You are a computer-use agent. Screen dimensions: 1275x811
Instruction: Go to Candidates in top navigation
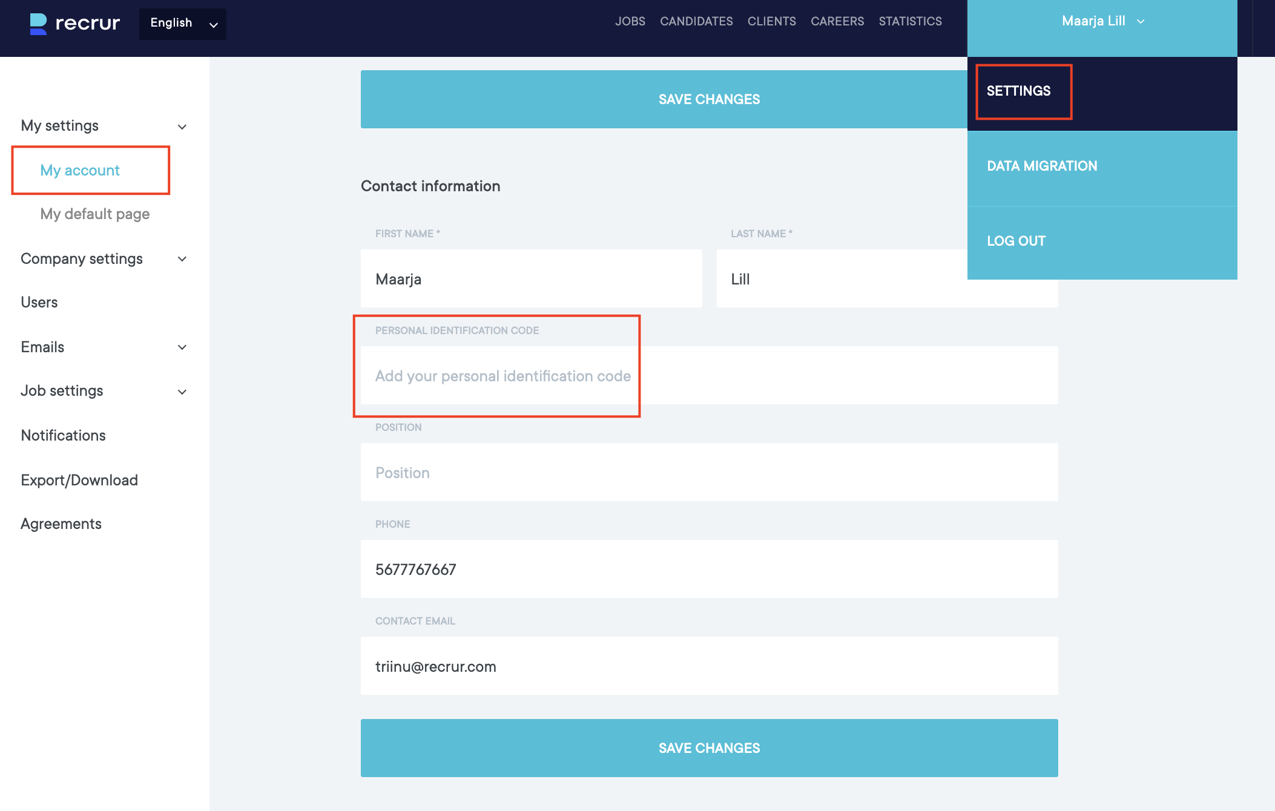696,21
